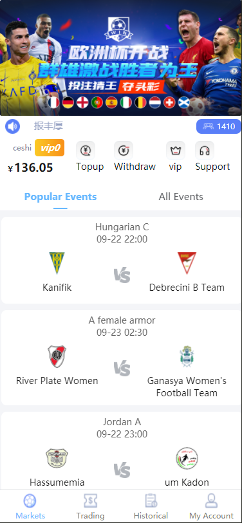
Task: Select the Popular Events tab
Action: point(60,197)
